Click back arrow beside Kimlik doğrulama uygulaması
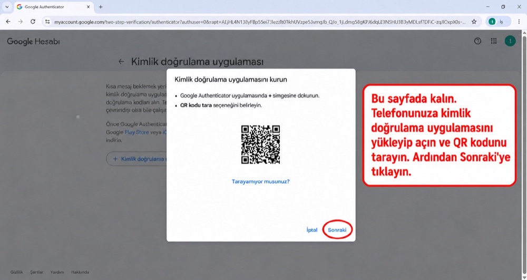The width and height of the screenshot is (527, 280). tap(121, 62)
